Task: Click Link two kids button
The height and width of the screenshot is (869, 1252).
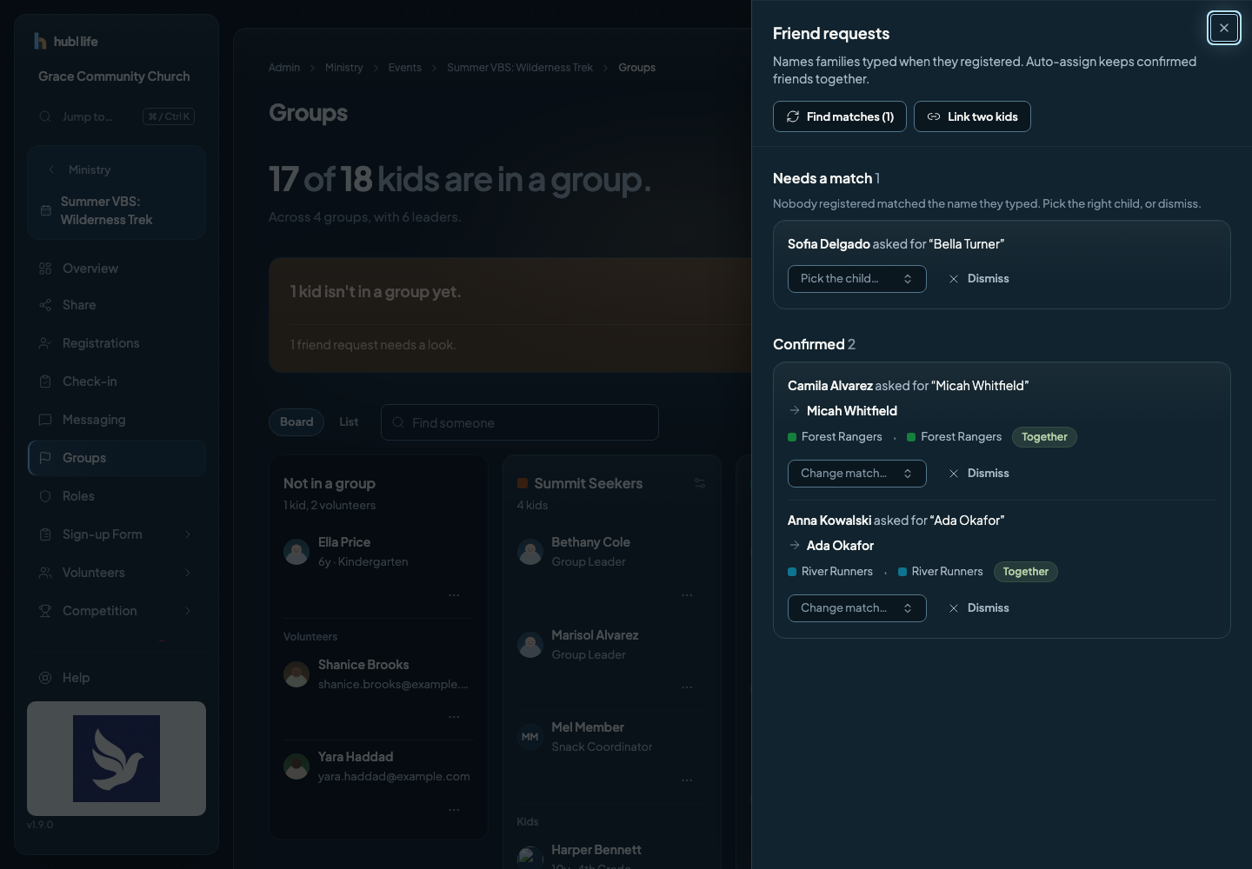Action: [972, 116]
